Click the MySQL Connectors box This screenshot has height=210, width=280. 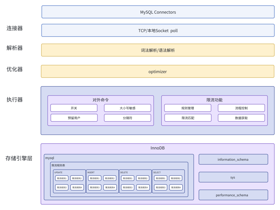(x=158, y=12)
